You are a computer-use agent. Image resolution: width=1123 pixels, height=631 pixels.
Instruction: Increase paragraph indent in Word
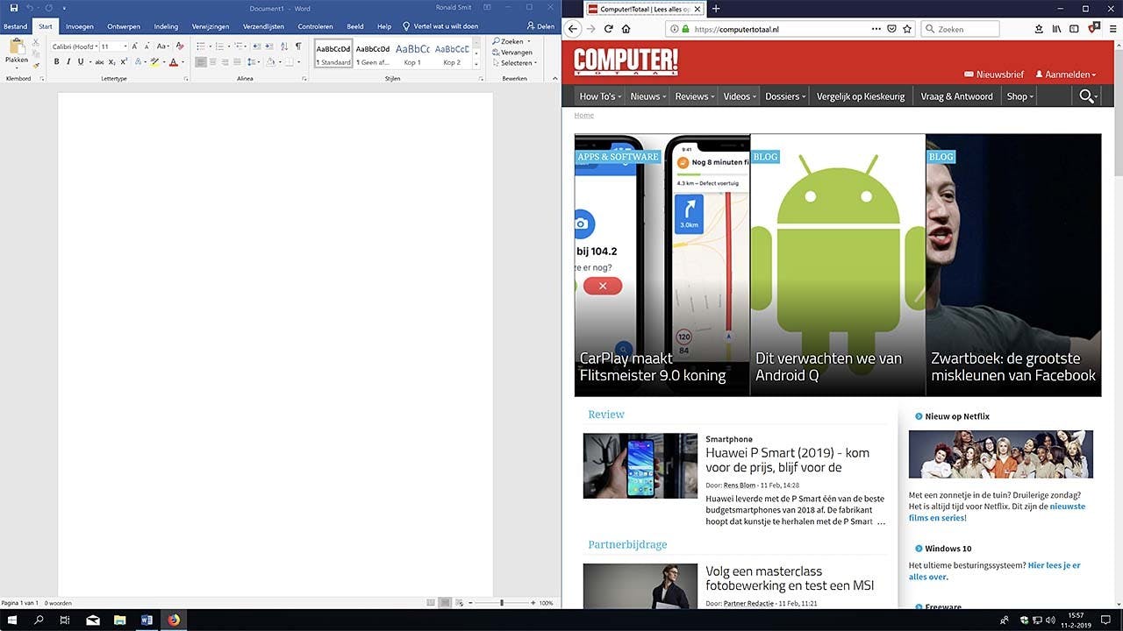click(x=268, y=46)
